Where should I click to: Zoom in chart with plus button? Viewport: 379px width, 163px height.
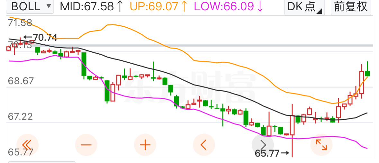[145, 145]
